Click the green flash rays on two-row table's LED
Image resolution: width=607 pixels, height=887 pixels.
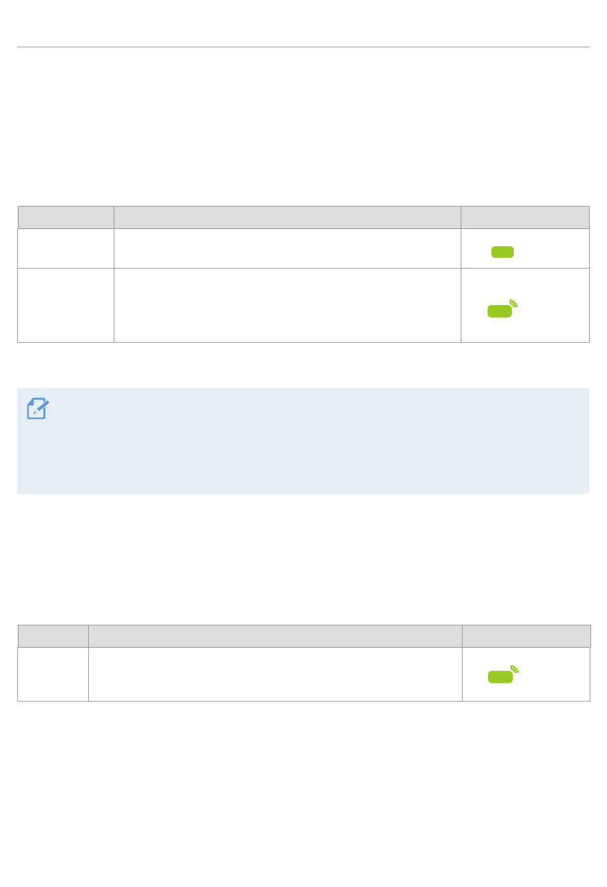point(514,669)
